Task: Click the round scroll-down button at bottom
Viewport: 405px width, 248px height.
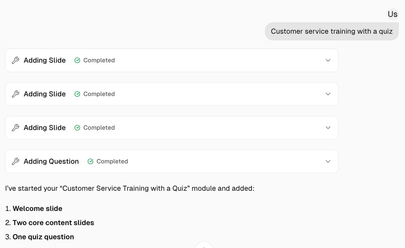Action: click(x=204, y=245)
